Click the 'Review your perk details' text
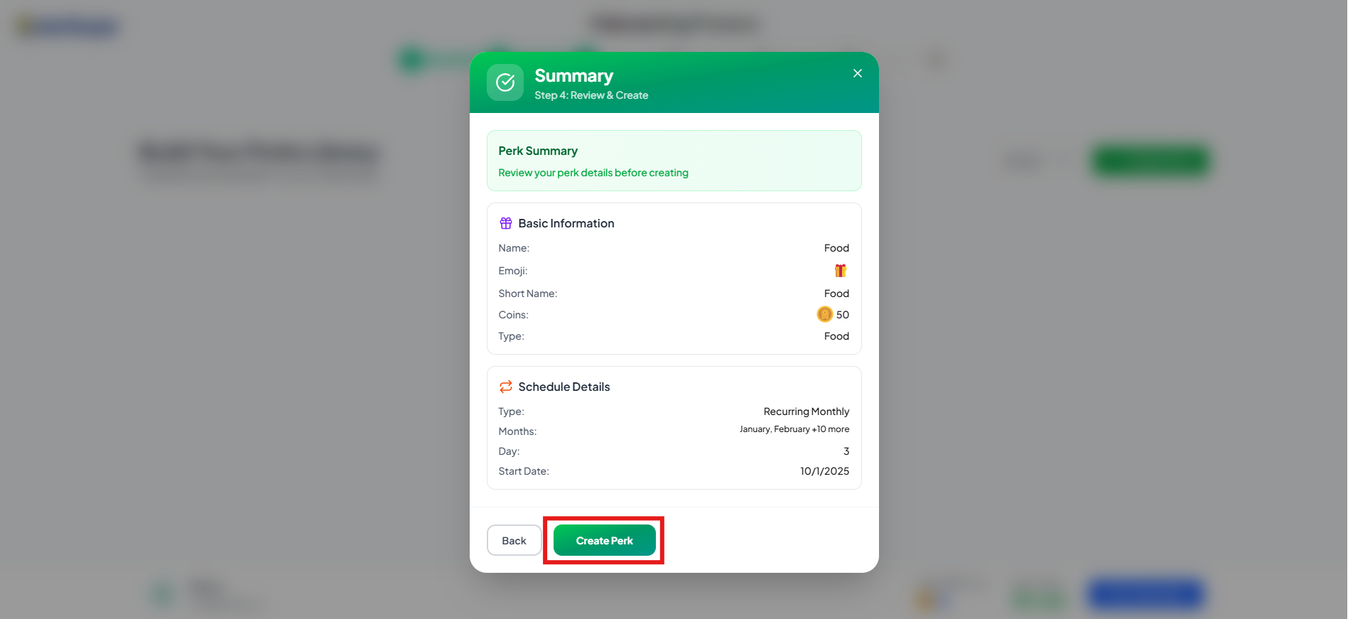Viewport: 1348px width, 619px height. (x=593, y=173)
